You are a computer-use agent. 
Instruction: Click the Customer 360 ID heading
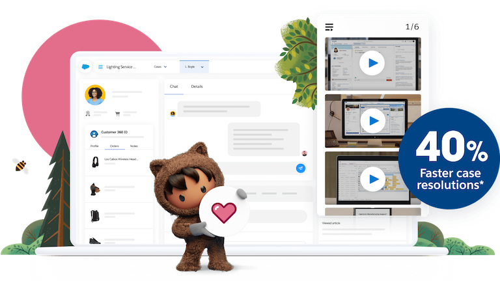pyautogui.click(x=114, y=132)
